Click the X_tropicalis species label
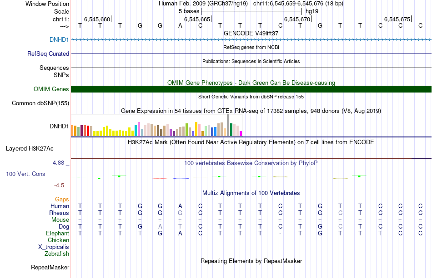This screenshot has height=278, width=432. click(54, 247)
